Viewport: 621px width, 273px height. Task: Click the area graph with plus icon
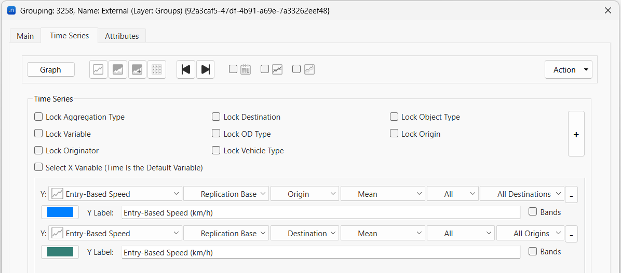pos(137,69)
